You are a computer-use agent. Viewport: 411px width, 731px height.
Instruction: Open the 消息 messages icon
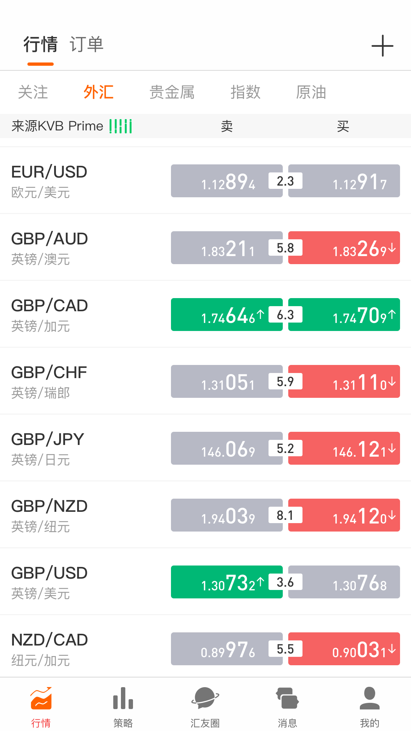tap(288, 698)
